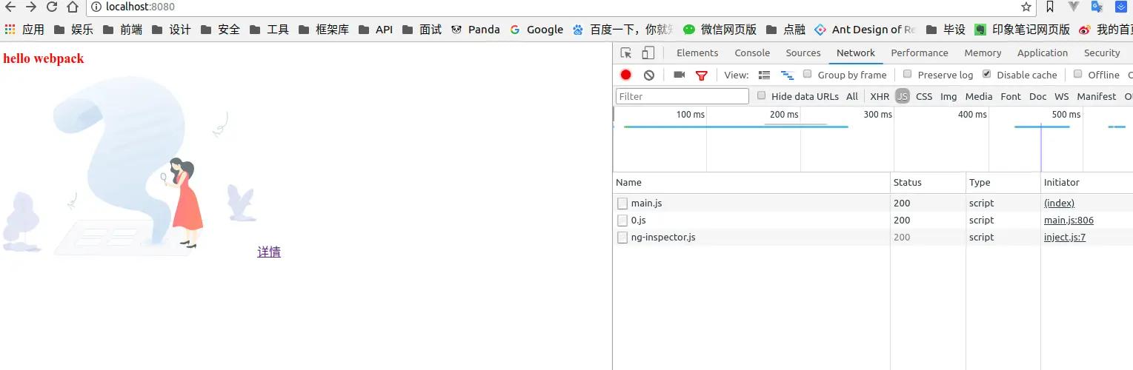
Task: Expand the 工具 bookmarks folder
Action: (270, 30)
